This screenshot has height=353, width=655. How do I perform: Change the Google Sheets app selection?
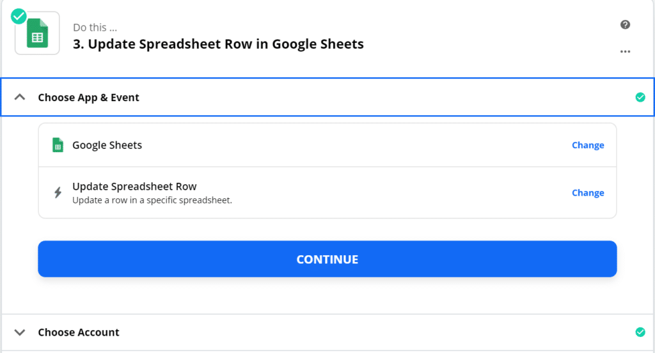click(588, 145)
